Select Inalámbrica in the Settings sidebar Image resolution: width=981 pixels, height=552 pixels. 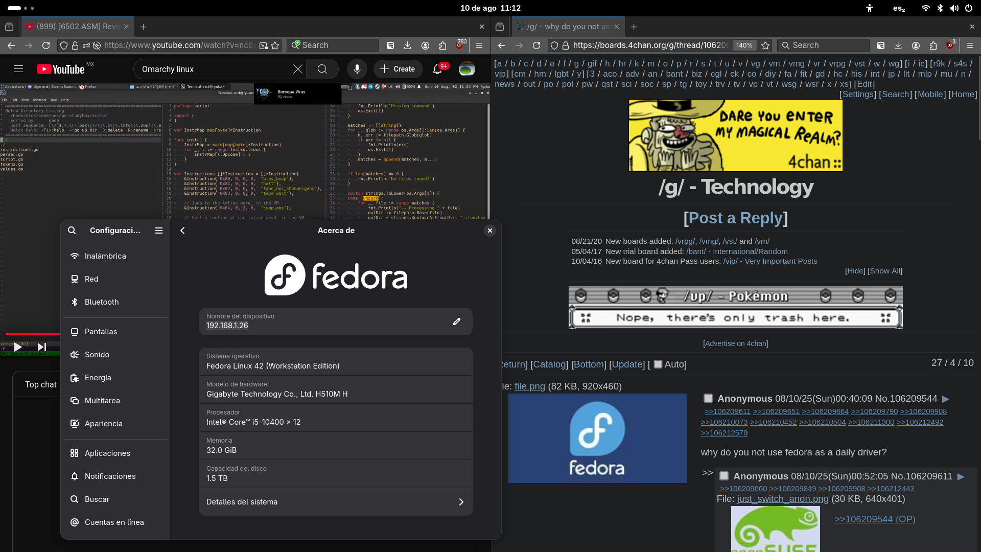pyautogui.click(x=115, y=256)
